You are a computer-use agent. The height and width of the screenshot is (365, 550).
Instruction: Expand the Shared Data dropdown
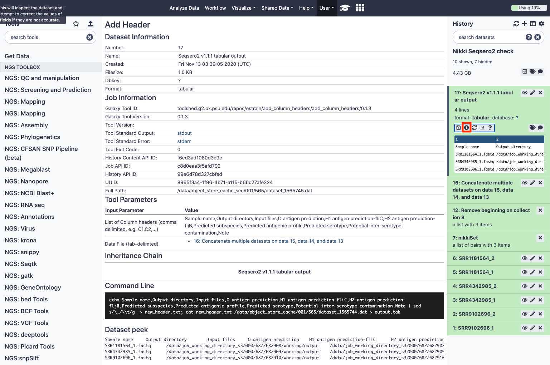(x=277, y=8)
